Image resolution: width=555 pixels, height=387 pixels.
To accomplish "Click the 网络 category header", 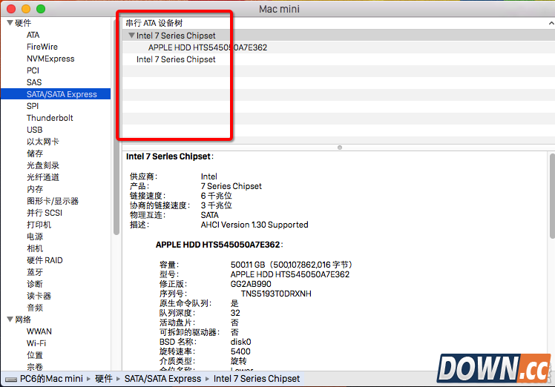I will click(23, 320).
